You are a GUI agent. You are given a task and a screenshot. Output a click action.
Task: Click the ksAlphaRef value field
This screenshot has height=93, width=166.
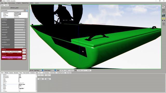[x=20, y=32]
